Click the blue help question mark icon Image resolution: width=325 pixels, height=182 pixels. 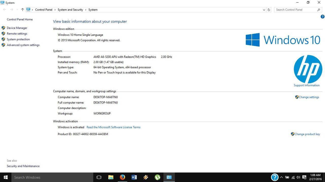point(322,17)
